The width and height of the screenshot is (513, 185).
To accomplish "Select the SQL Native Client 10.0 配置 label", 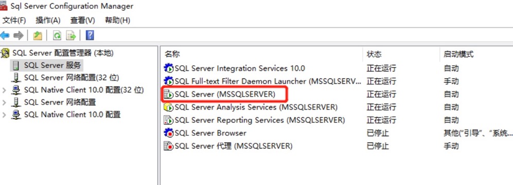I will (73, 115).
